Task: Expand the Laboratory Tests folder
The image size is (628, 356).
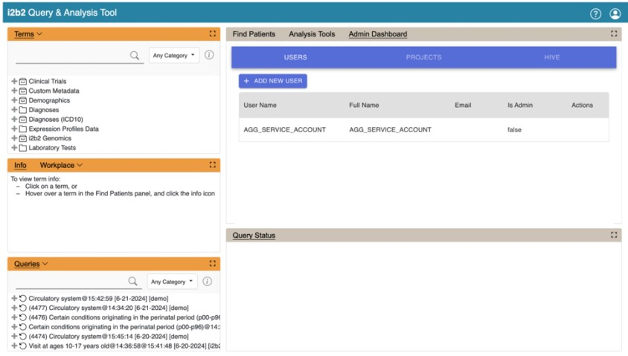Action: tap(14, 148)
